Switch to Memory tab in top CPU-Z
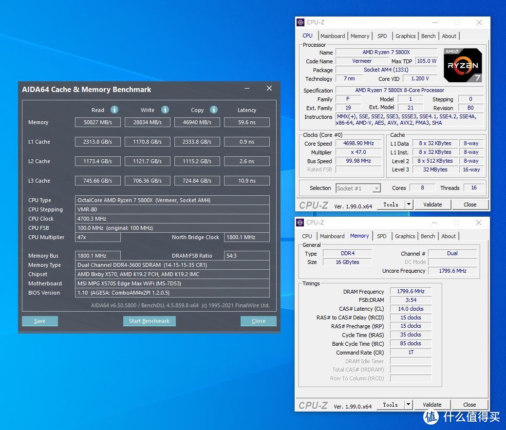Viewport: 506px width, 430px height. click(x=360, y=36)
